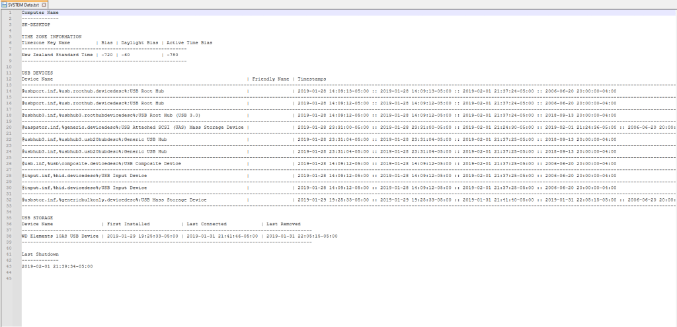The image size is (677, 327).
Task: Place cursor on the 2019-02-01 21:39:34 shutdown timestamp
Action: point(57,266)
